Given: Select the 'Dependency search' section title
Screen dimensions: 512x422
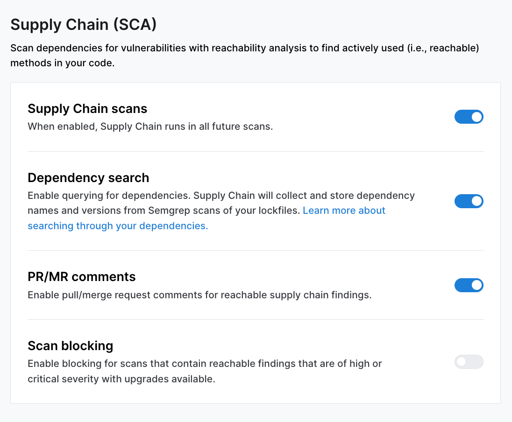Looking at the screenshot, I should (88, 178).
